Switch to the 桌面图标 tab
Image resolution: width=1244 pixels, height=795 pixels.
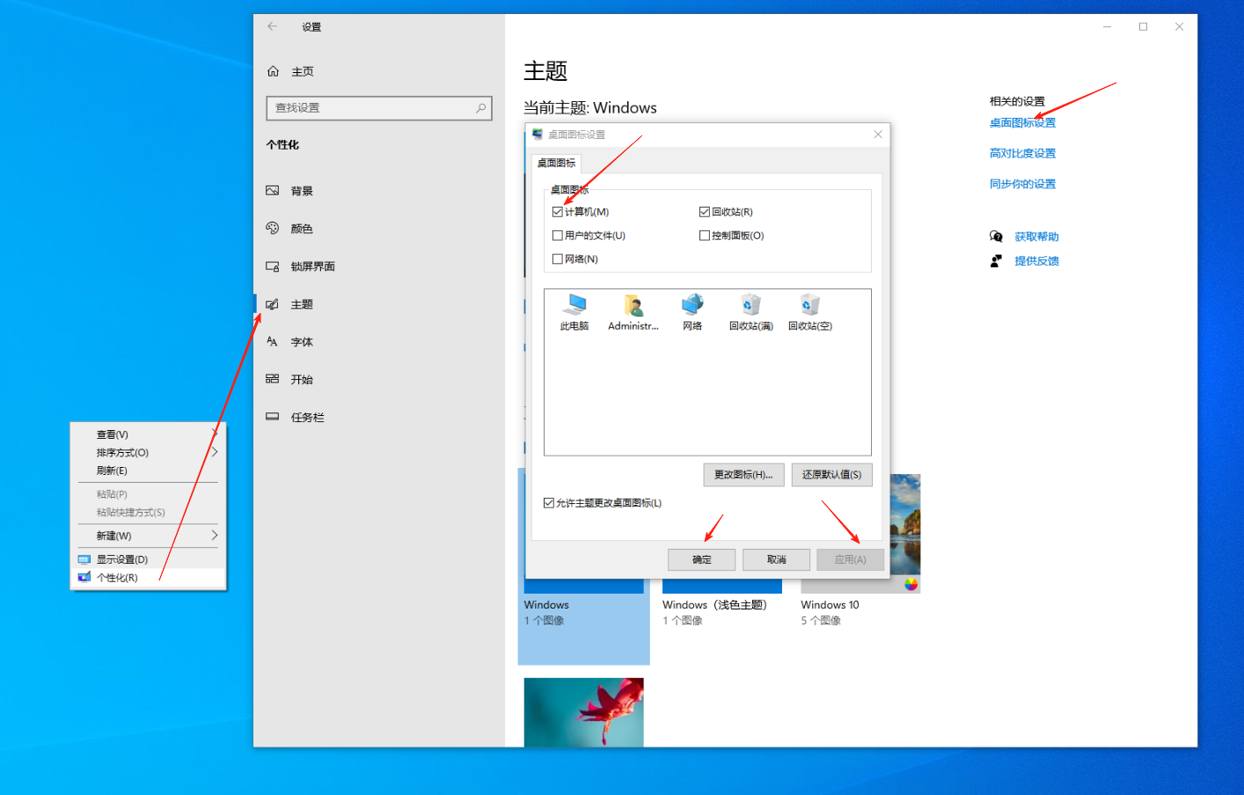click(556, 163)
